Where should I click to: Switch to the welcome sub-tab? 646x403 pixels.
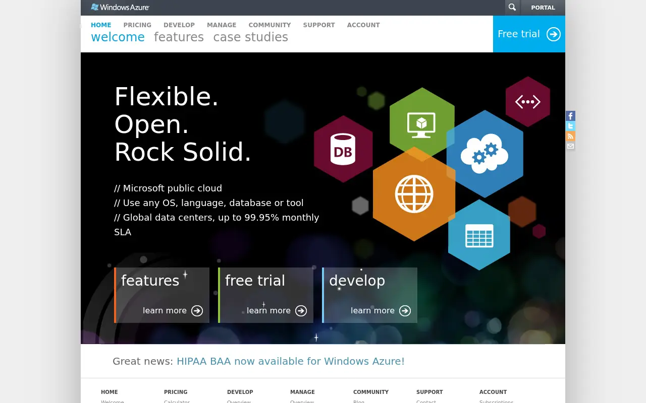pos(118,37)
